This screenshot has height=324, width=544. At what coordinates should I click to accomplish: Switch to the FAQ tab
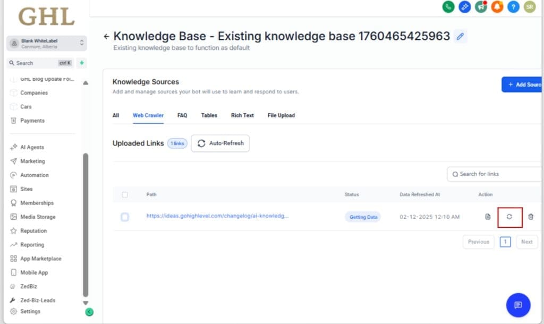click(x=183, y=115)
